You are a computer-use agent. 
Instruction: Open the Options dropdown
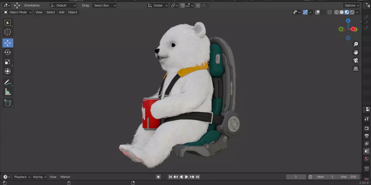(x=352, y=5)
